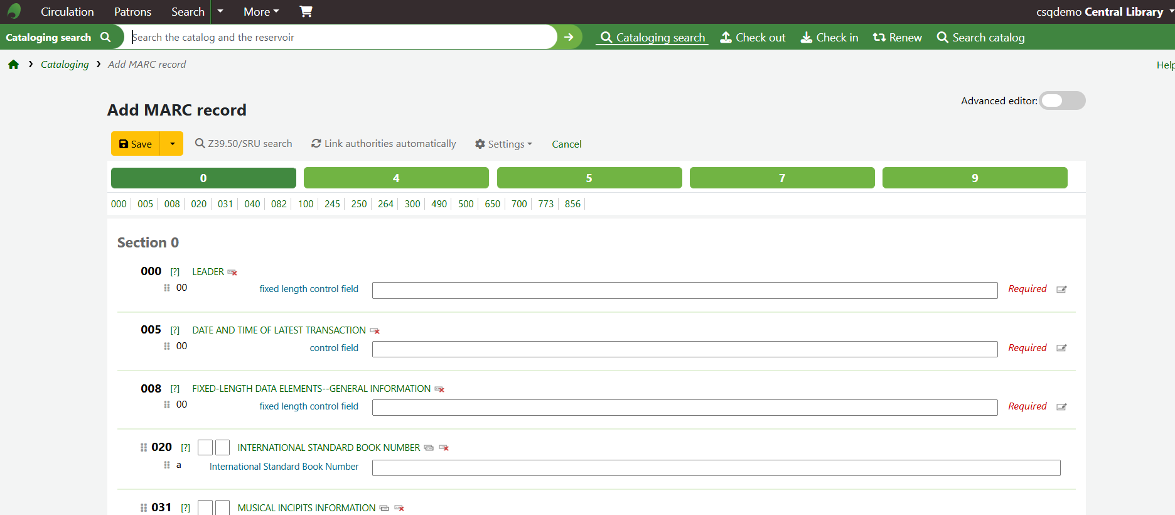1175x515 pixels.
Task: Open tag editor for 008 field
Action: tap(1061, 407)
